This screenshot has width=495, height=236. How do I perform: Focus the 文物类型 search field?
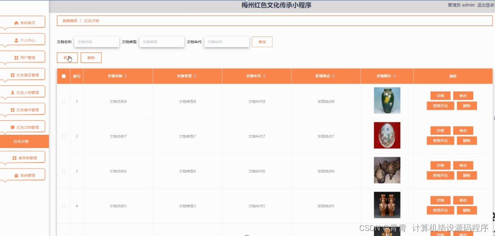pos(162,42)
